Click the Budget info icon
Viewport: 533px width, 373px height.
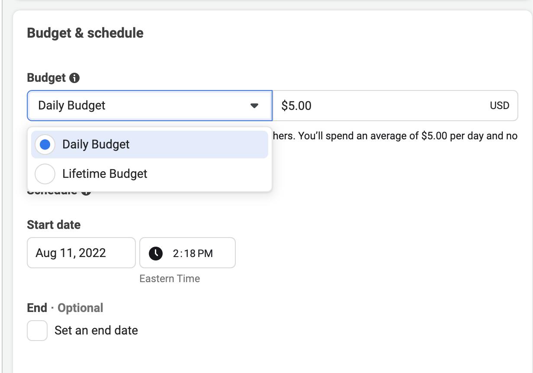click(x=74, y=78)
